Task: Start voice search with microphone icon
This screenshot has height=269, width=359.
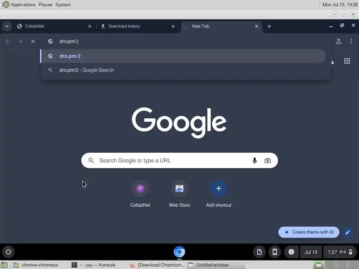Action: (255, 160)
